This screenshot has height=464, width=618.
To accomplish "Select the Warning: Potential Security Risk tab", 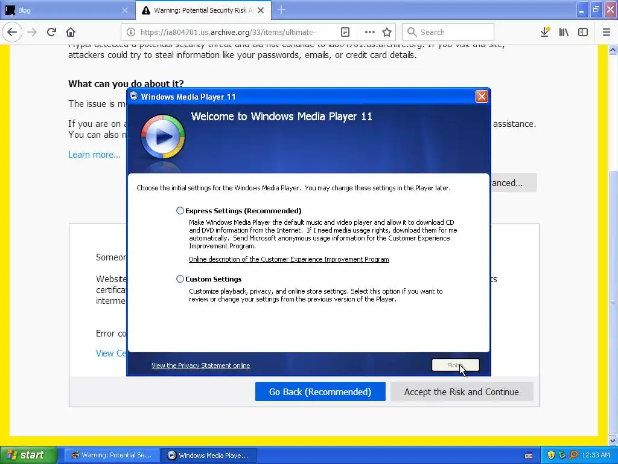I will coord(203,10).
